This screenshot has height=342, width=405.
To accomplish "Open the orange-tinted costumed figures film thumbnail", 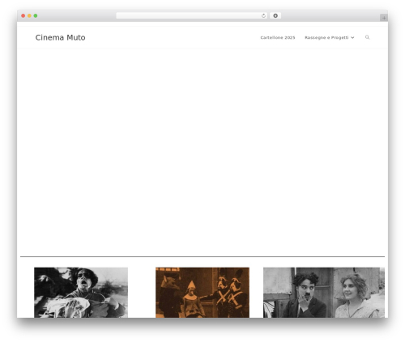I will click(202, 293).
